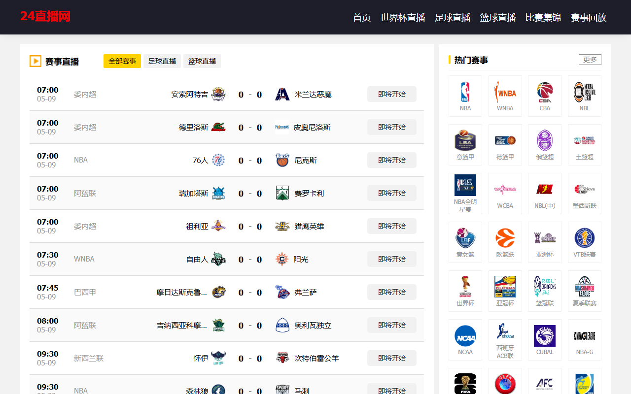Click the 新西兰联 league label
Viewport: 631px width, 394px height.
[89, 358]
